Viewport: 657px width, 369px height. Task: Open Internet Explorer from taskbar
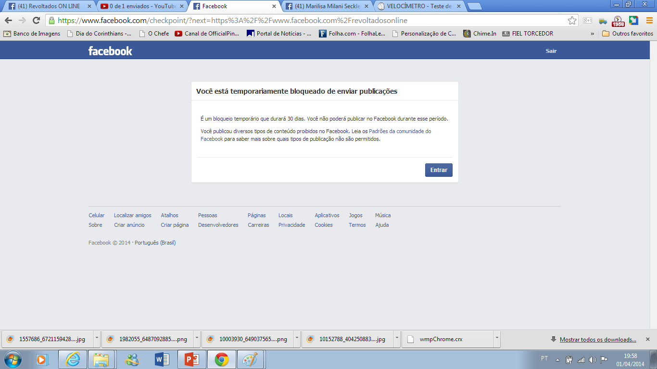(73, 359)
